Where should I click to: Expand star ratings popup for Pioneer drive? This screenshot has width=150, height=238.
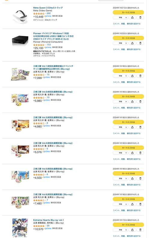click(46, 45)
